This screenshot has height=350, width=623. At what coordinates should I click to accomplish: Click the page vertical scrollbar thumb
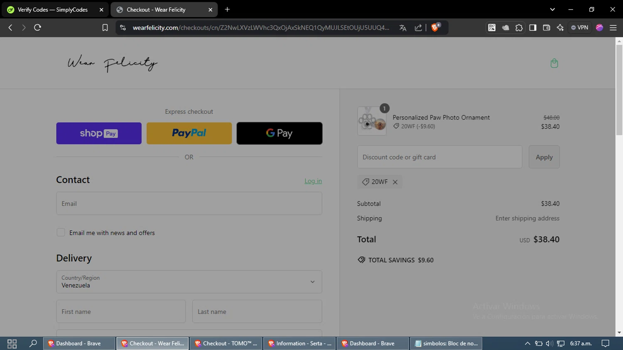(x=619, y=90)
